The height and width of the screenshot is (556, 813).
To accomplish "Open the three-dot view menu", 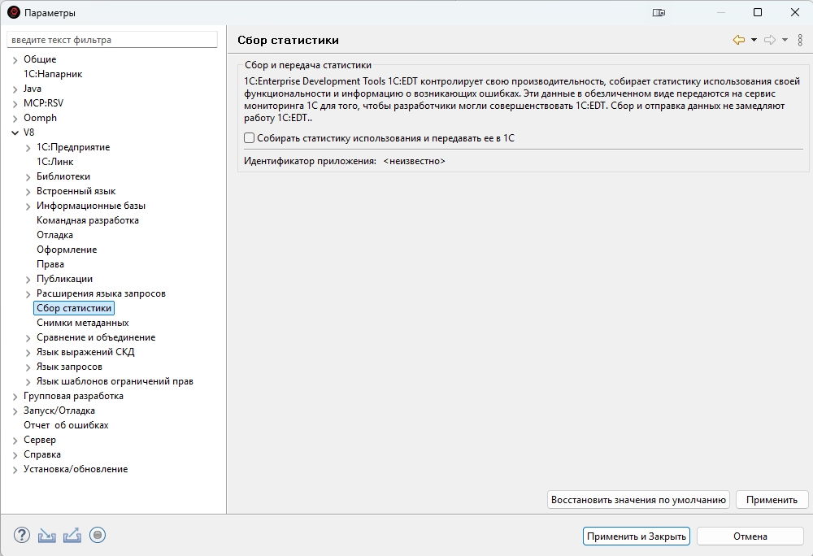I will [x=800, y=40].
